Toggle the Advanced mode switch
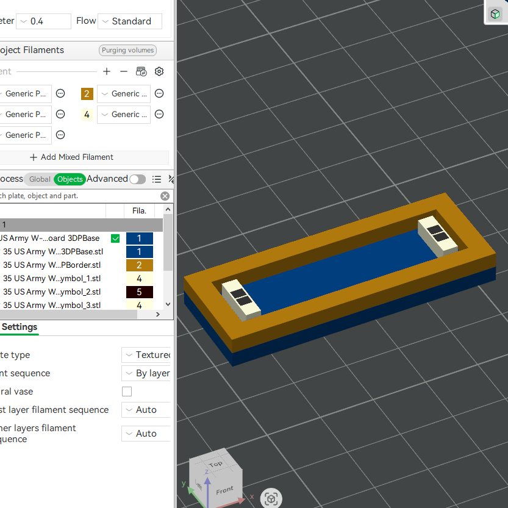The height and width of the screenshot is (508, 508). click(x=137, y=179)
